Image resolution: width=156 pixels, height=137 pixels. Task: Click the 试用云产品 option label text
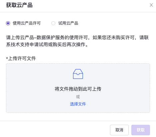pyautogui.click(x=68, y=23)
